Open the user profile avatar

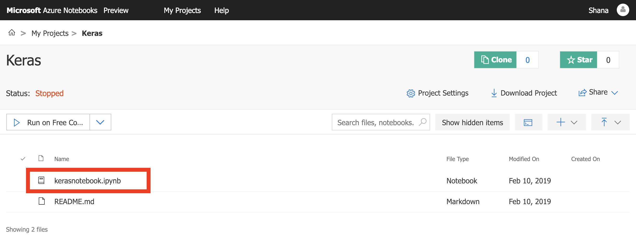[x=623, y=10]
